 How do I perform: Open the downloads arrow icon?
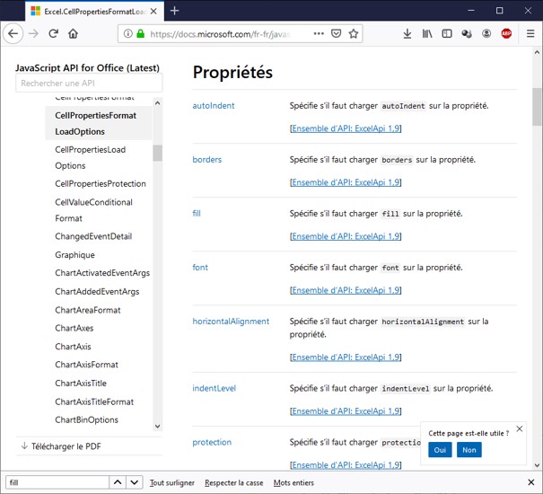coord(407,33)
